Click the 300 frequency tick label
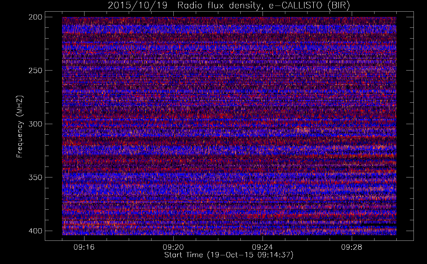427x264 pixels. pyautogui.click(x=35, y=124)
